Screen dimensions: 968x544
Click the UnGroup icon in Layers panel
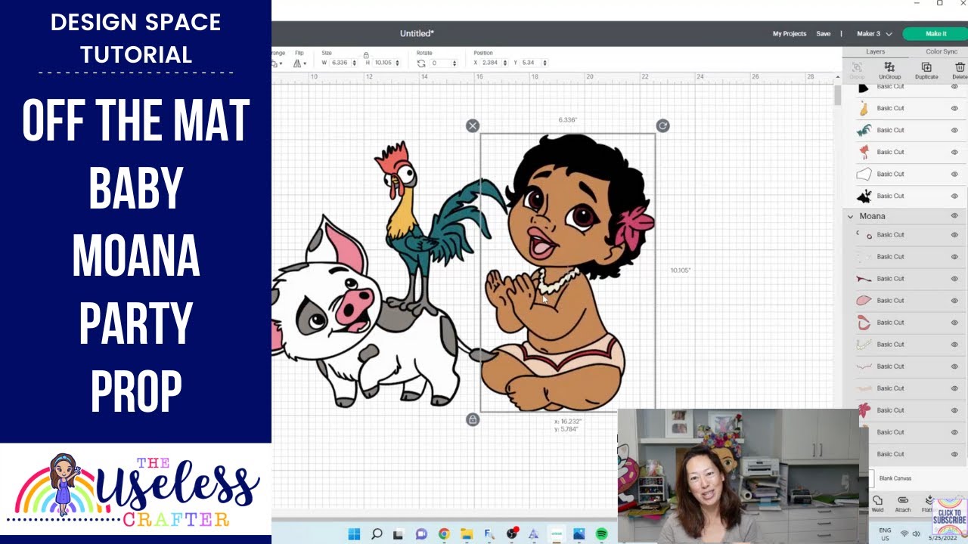(x=889, y=67)
